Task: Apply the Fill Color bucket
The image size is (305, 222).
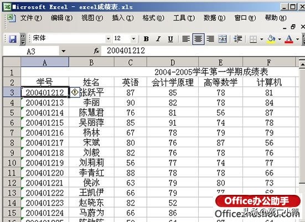Action: point(271,39)
